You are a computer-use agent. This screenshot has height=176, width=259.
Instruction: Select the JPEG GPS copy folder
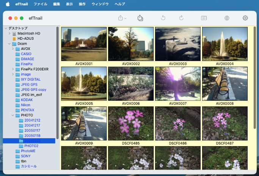[x=33, y=90]
